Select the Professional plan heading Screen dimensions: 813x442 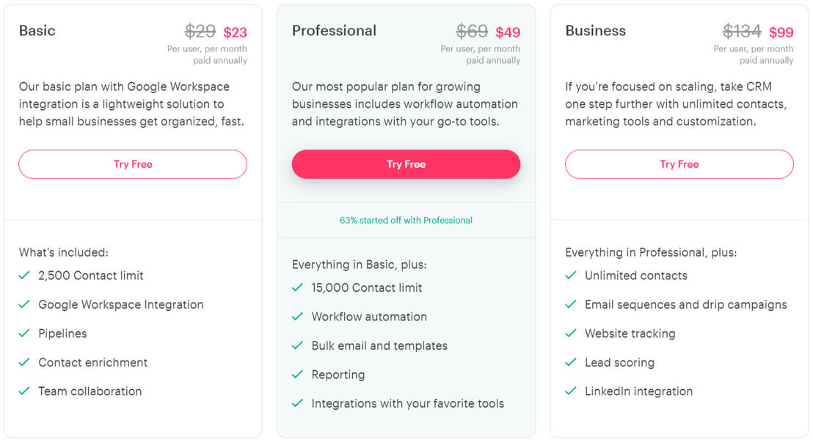(334, 31)
